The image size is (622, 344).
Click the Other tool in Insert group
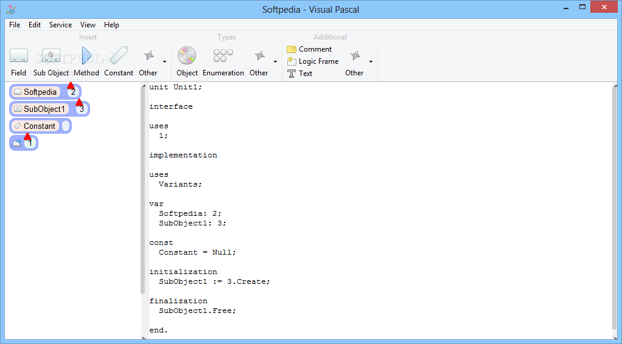148,62
